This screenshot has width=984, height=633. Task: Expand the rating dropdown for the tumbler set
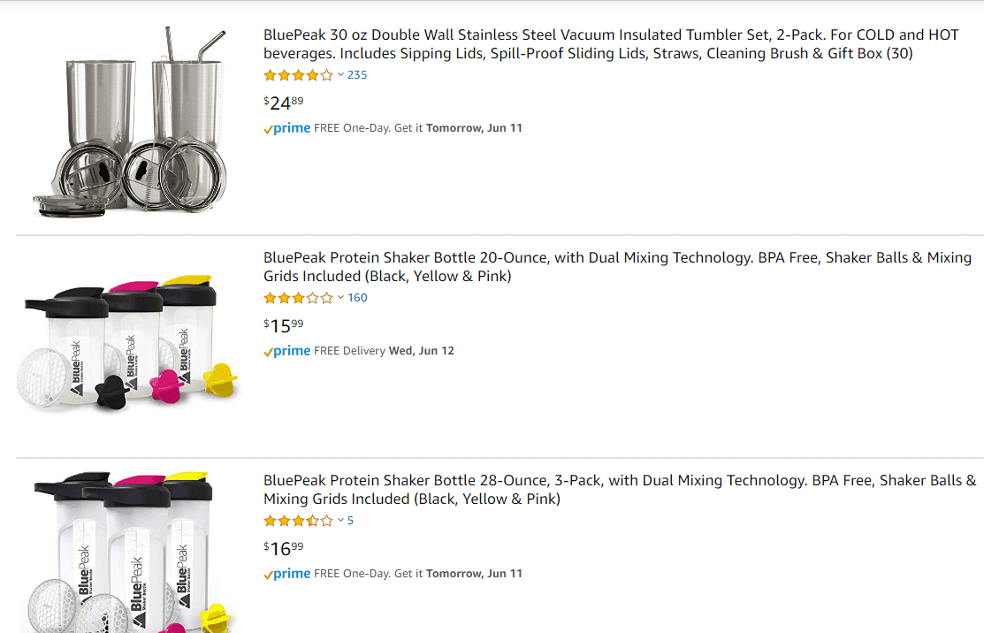tap(339, 75)
